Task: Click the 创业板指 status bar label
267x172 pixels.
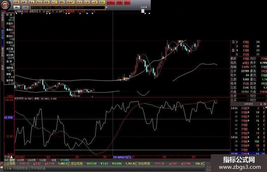Action: click(144, 164)
